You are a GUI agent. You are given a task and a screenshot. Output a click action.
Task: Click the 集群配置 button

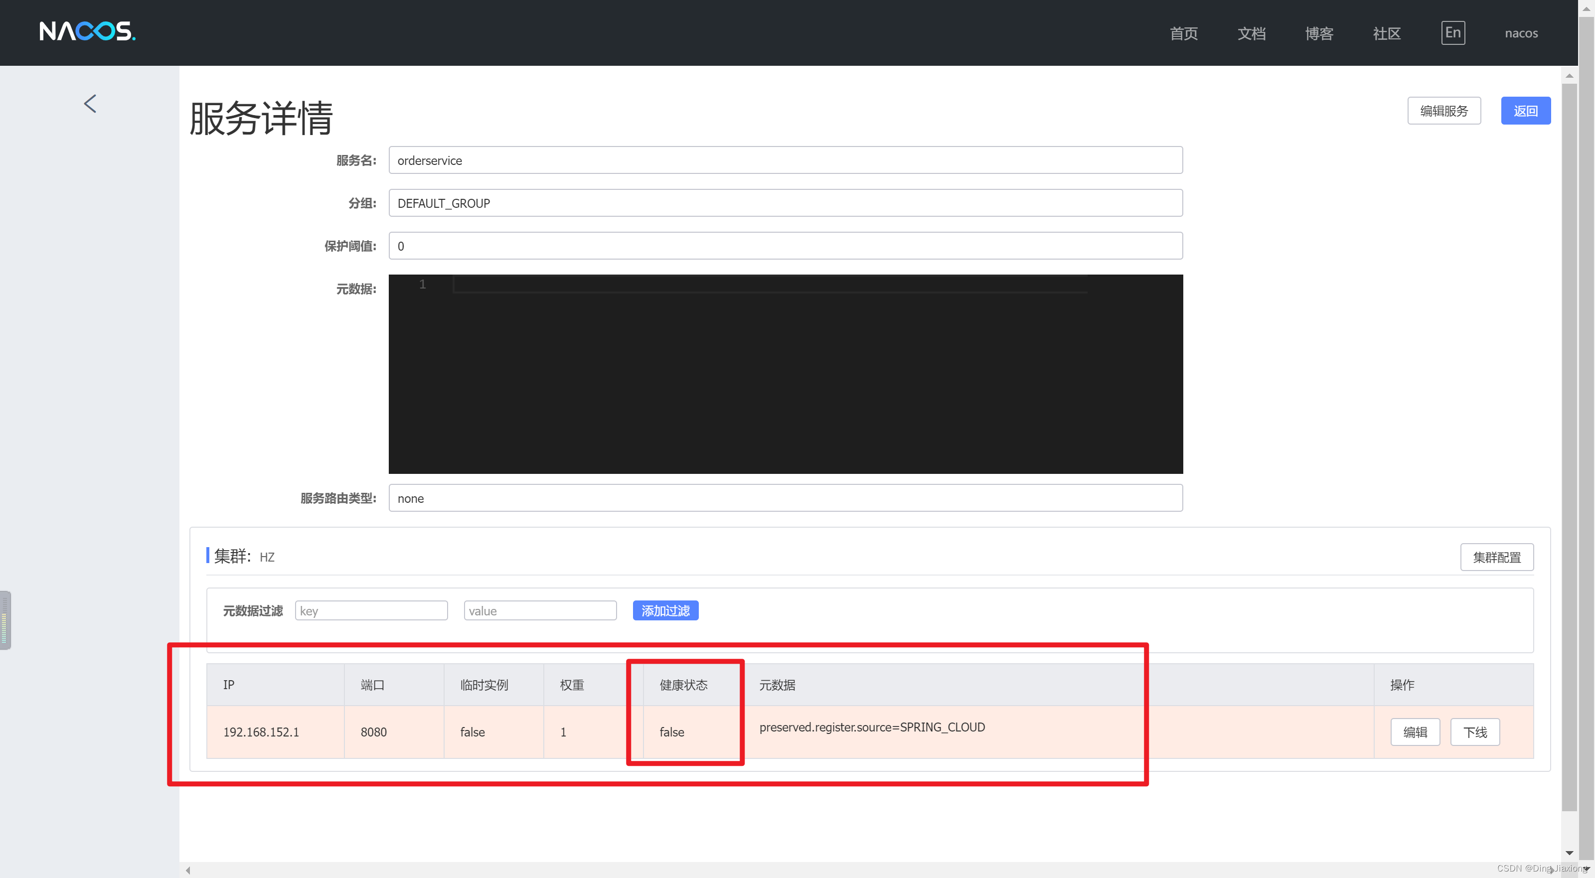[1496, 557]
